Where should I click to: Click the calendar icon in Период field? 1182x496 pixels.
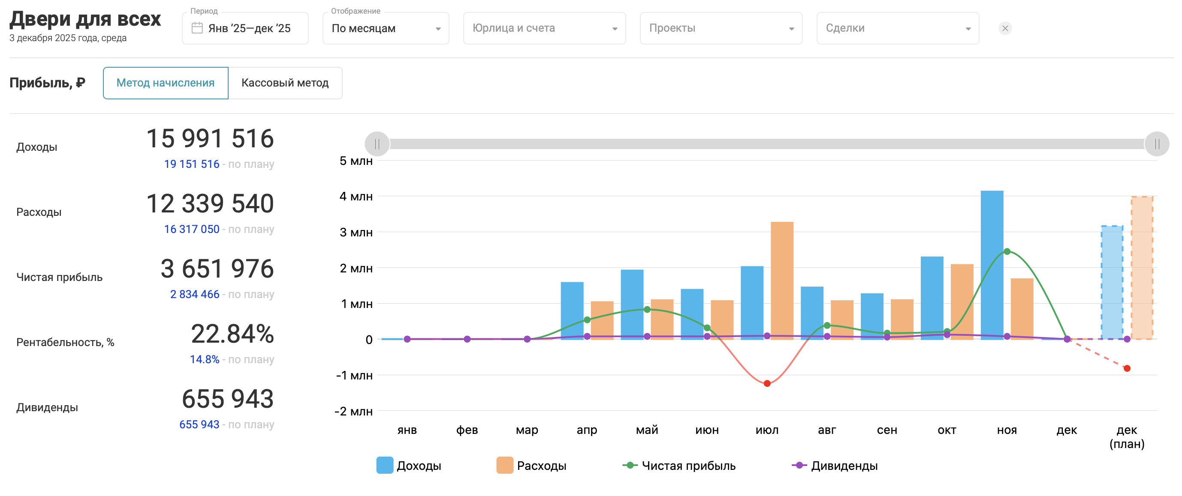[x=197, y=28]
